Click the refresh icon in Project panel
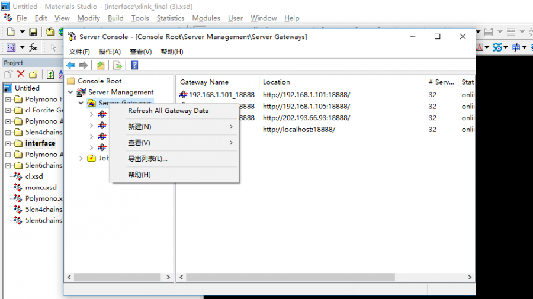This screenshot has height=299, width=533. click(x=50, y=75)
